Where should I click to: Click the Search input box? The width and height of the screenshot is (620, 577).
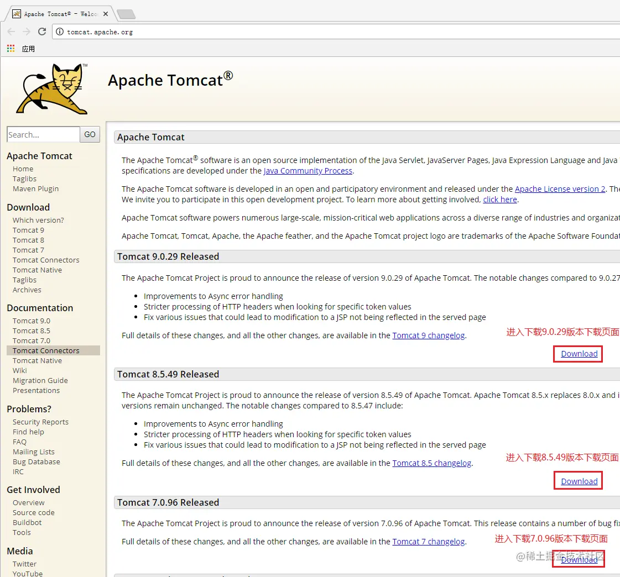coord(43,134)
